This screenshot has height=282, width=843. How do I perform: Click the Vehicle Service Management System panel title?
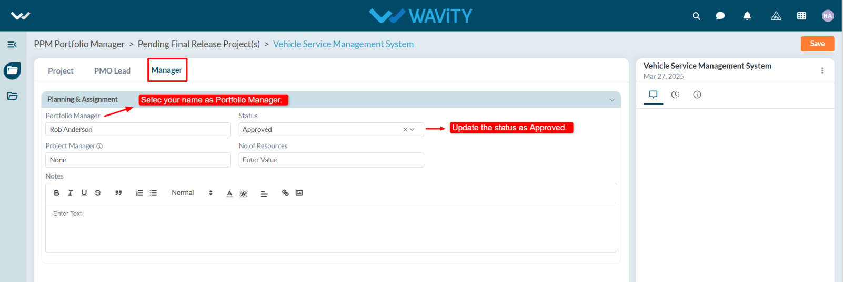coord(707,66)
